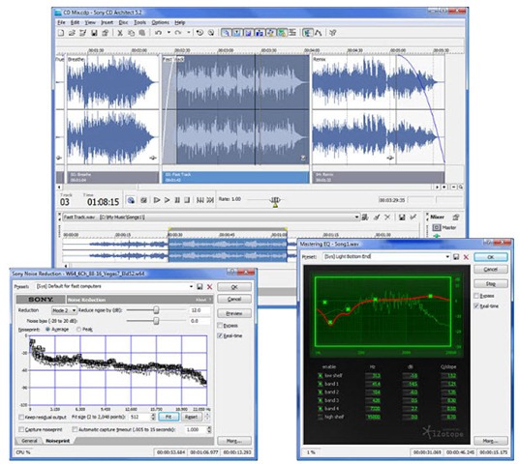Click the Open project folder icon

[72, 33]
